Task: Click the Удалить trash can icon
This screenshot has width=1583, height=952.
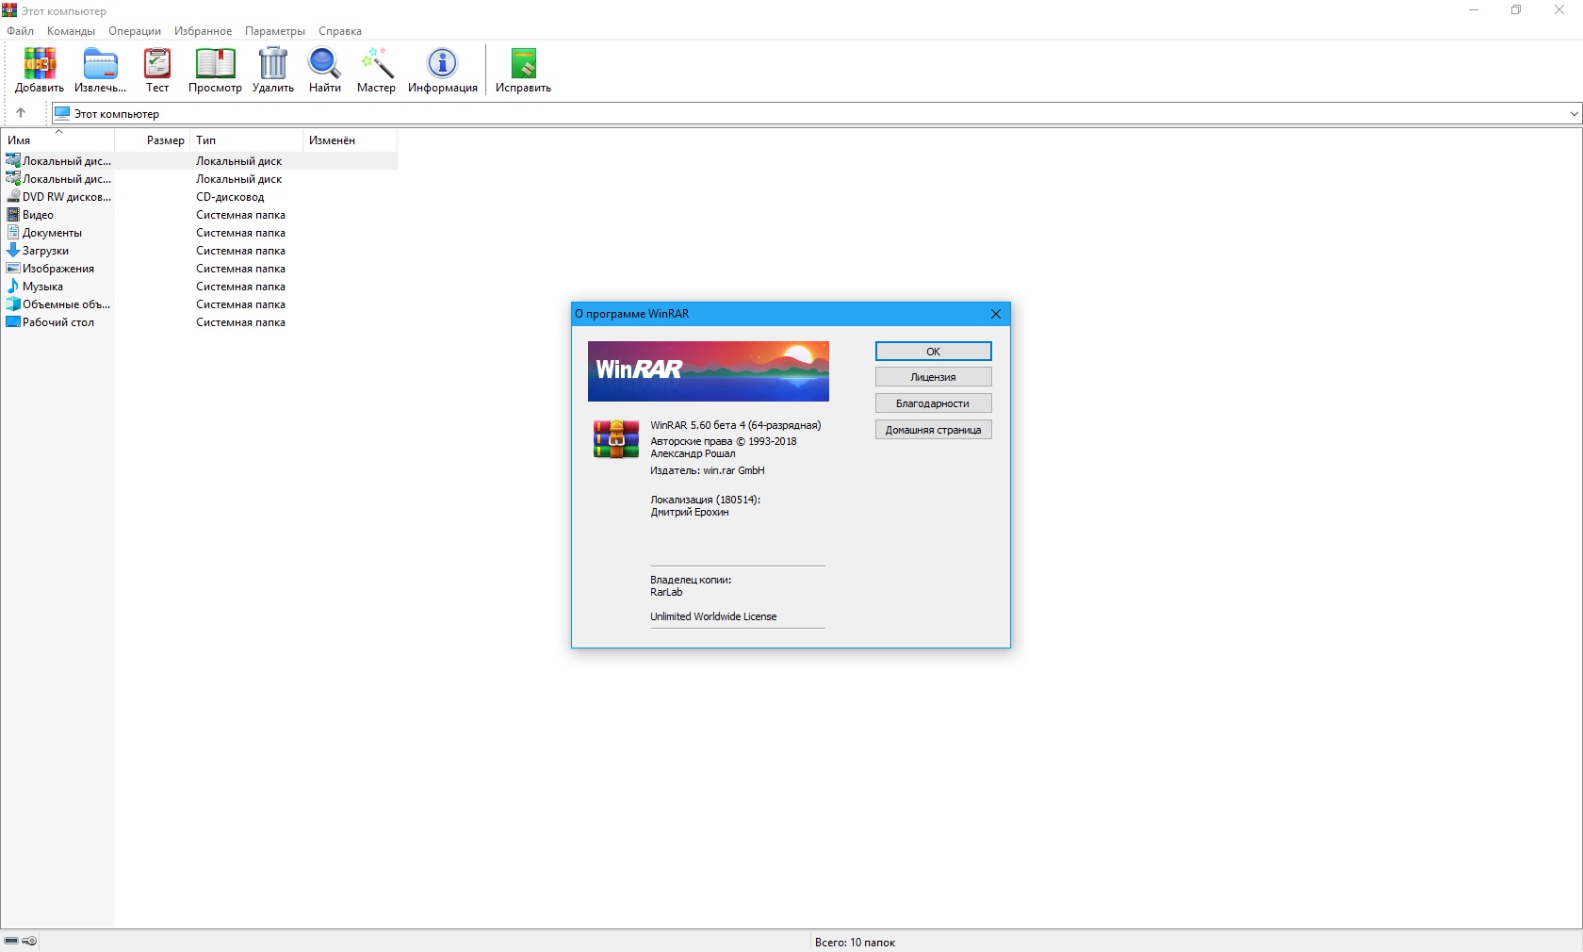Action: point(273,71)
